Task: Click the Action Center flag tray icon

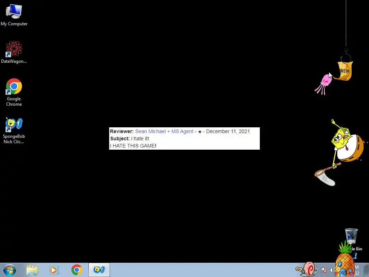Action: 324,271
